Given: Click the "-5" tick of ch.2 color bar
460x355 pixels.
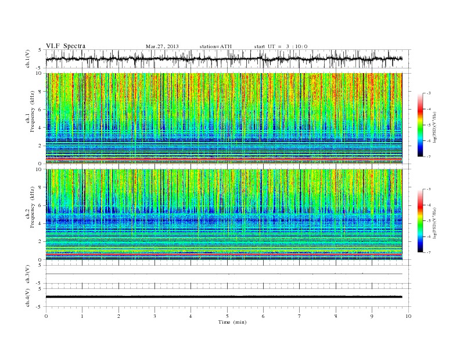Looking at the screenshot, I should [x=428, y=221].
